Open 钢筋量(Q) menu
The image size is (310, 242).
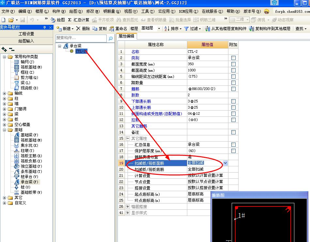pos(112,11)
